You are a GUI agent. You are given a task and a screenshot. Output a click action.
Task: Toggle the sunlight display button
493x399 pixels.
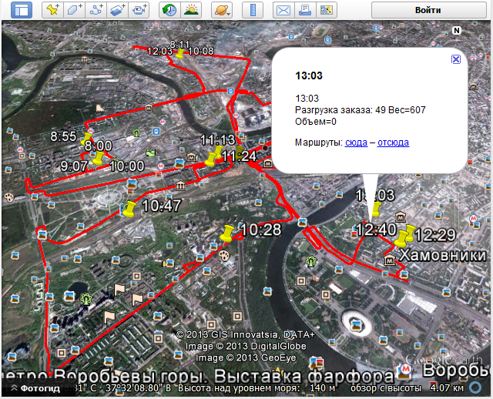(x=190, y=10)
